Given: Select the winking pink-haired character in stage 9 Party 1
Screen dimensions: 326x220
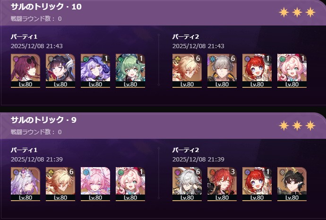Looking at the screenshot, I should click(x=130, y=184).
